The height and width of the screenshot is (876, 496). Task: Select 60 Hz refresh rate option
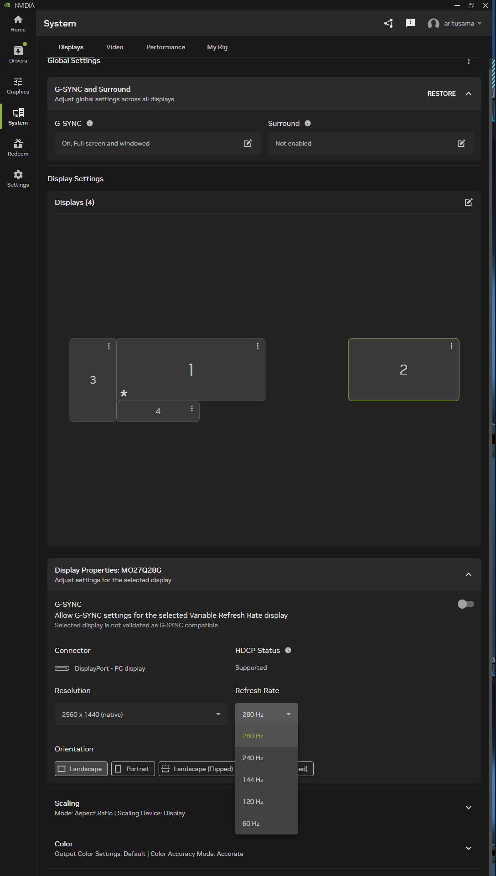(x=267, y=824)
